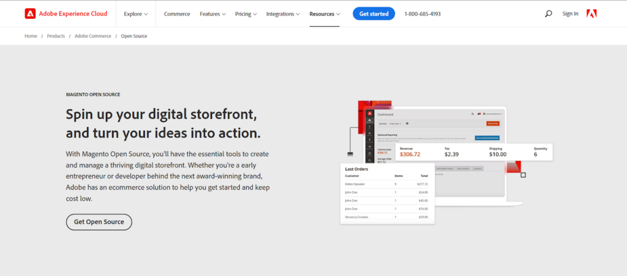Screen dimensions: 627x276
Task: Call link 1-800-685-4193
Action: coord(422,13)
